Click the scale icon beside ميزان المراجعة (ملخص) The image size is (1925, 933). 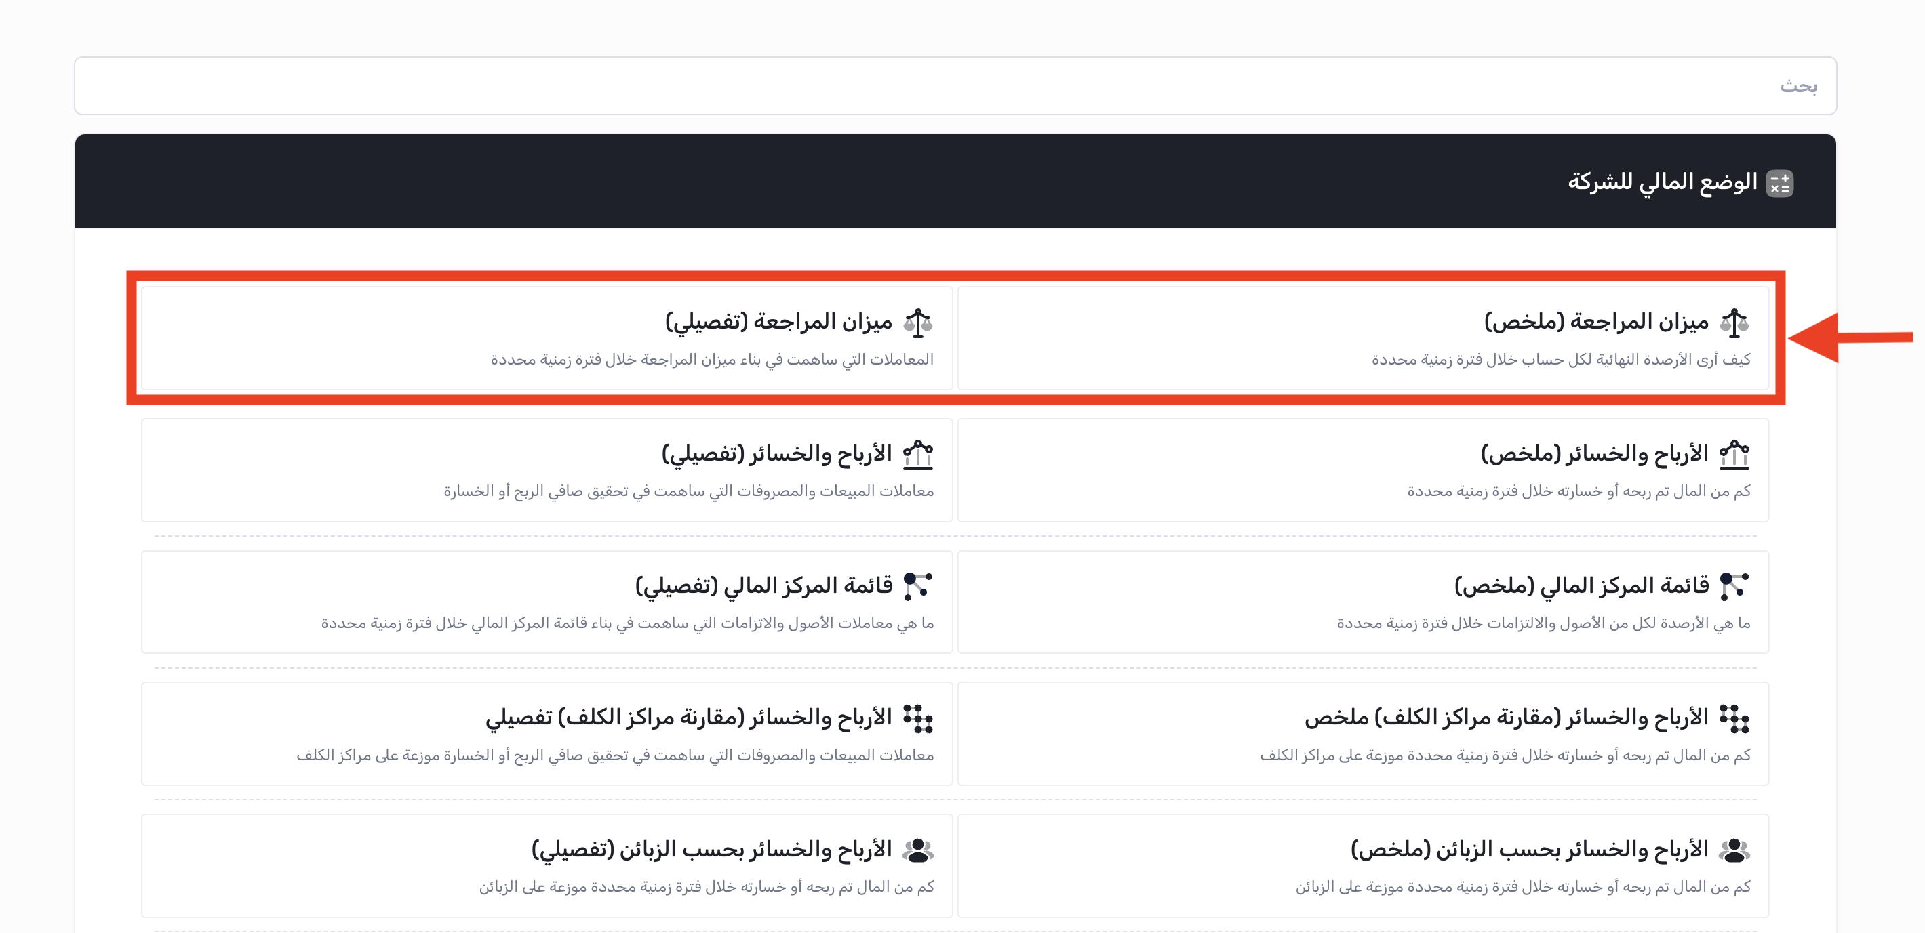1734,323
